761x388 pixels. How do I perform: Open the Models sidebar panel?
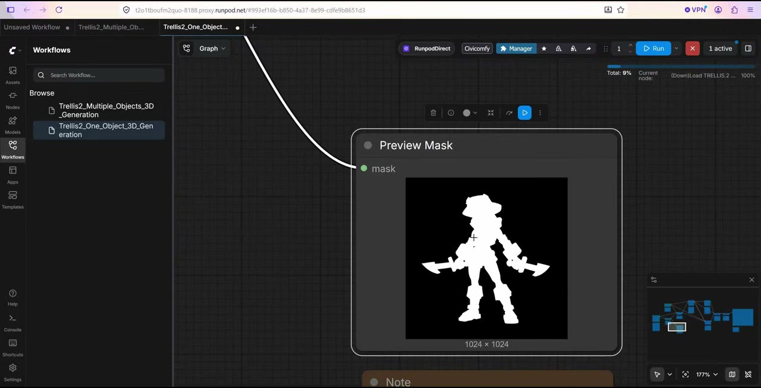coord(12,124)
